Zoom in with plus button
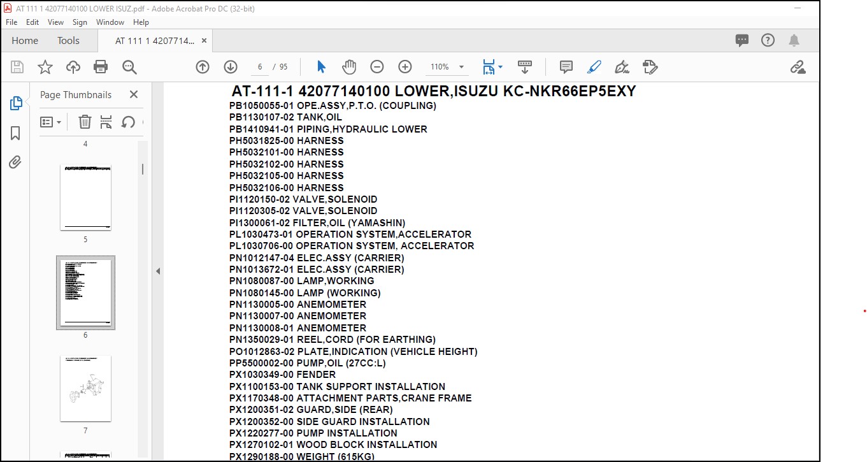Screen dimensions: 867x462 405,67
